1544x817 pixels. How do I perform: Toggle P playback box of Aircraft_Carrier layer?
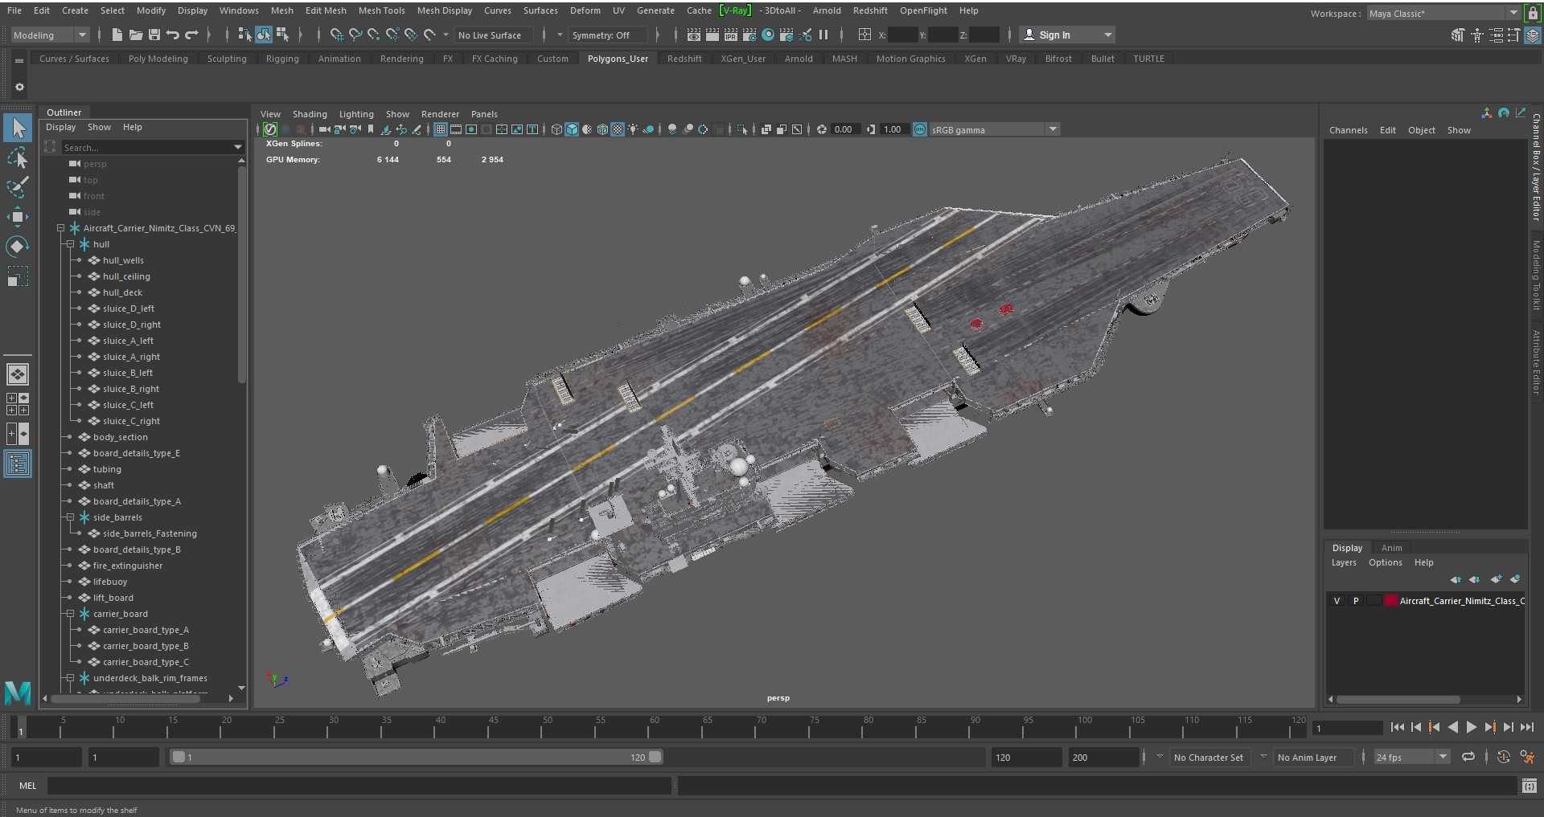point(1356,601)
